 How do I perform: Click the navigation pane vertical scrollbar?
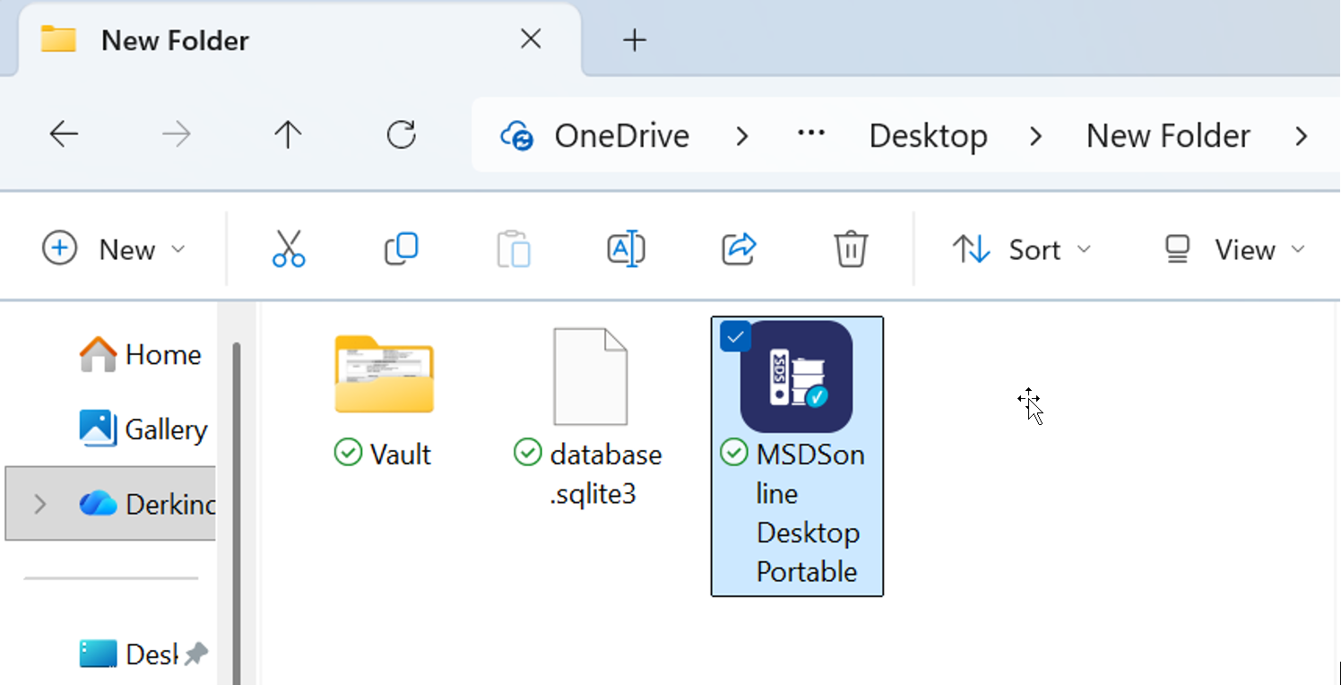[237, 512]
